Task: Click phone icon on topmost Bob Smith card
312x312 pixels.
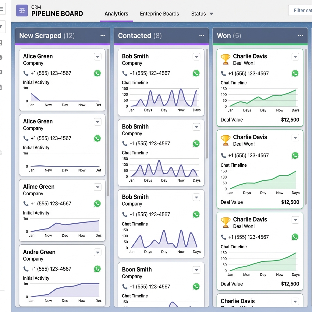Action: [125, 73]
